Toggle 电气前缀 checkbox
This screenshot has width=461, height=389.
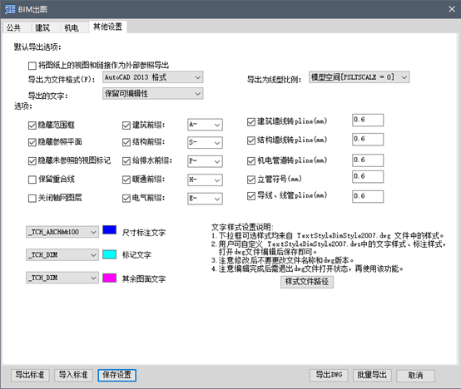click(x=126, y=199)
